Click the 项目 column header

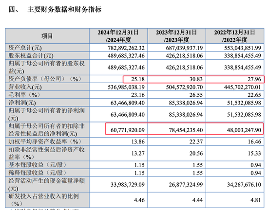47,36
